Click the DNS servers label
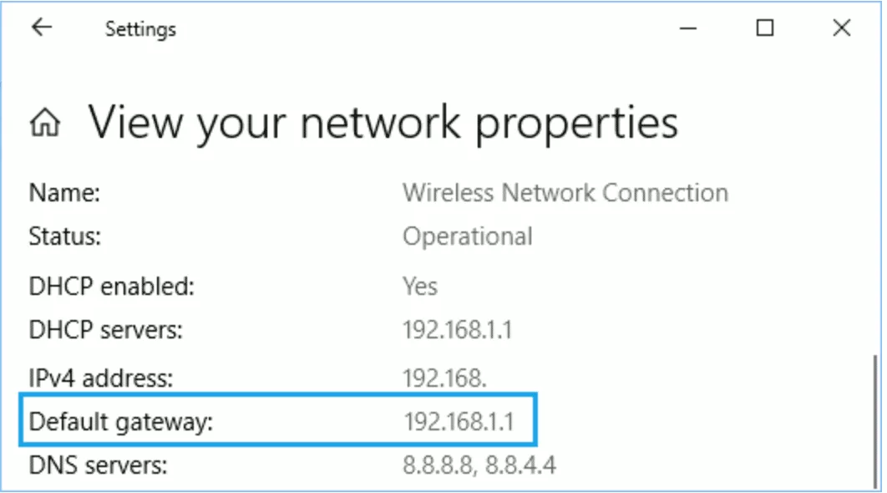 pos(99,465)
